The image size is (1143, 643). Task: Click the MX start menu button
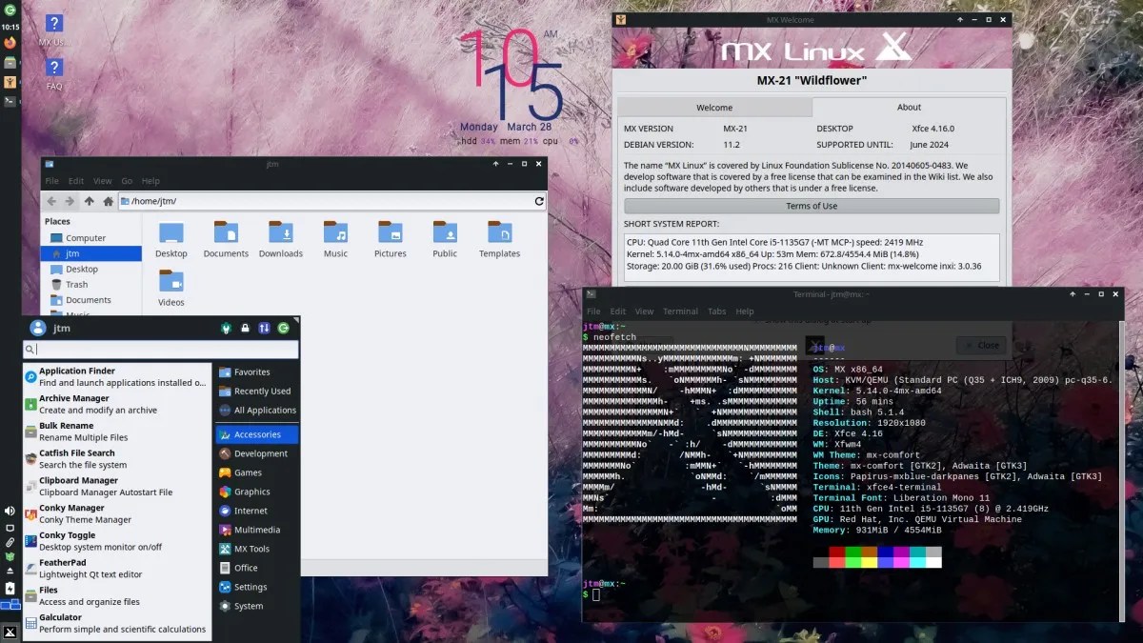(10, 632)
